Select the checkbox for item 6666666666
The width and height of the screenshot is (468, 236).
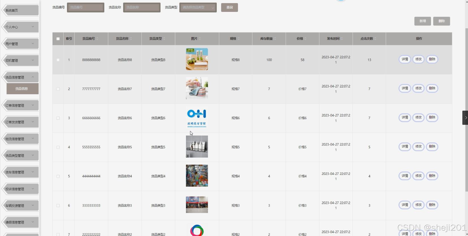click(58, 118)
